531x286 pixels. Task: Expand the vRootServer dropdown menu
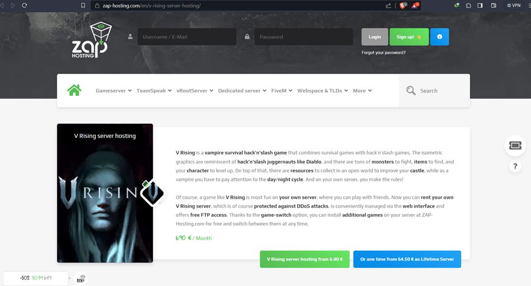click(x=194, y=91)
